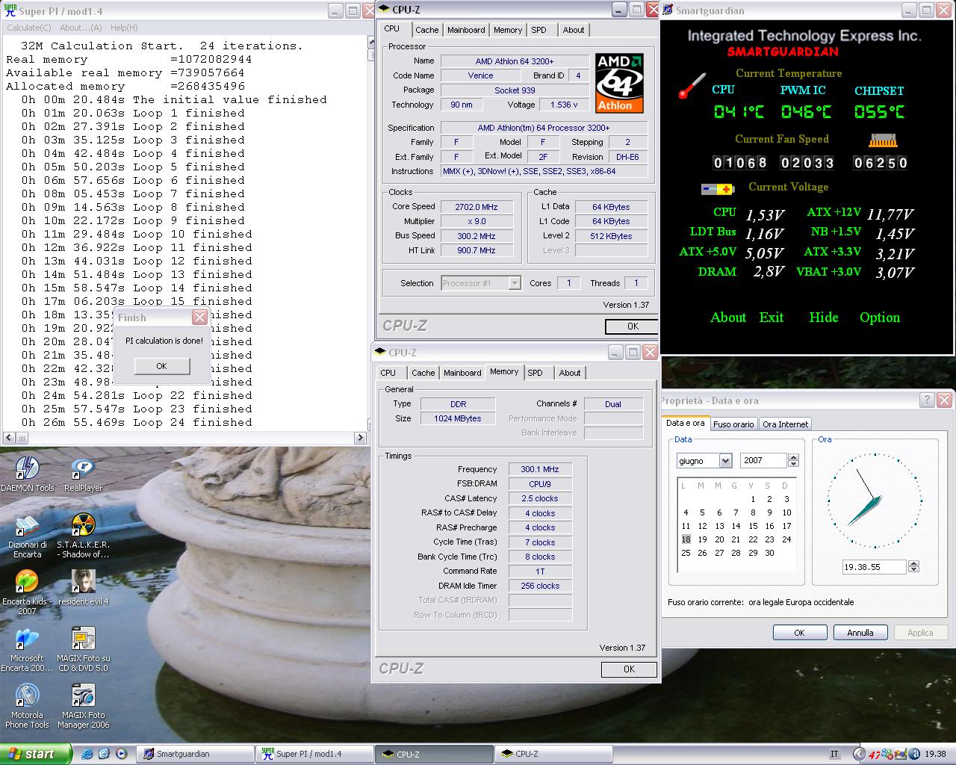Click the time field showing 19.38.55

[874, 567]
